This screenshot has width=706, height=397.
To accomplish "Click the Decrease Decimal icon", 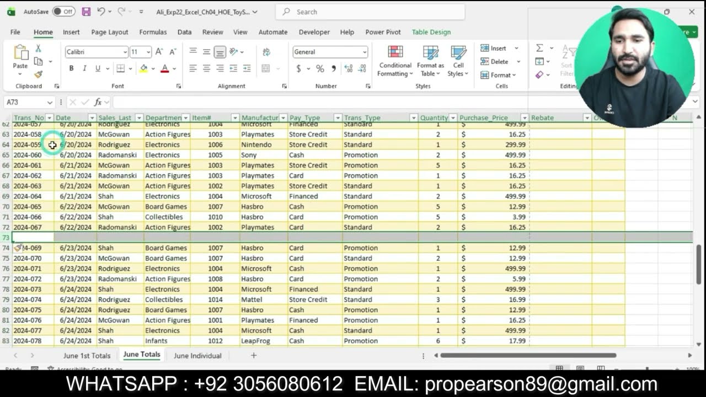I will click(x=362, y=68).
